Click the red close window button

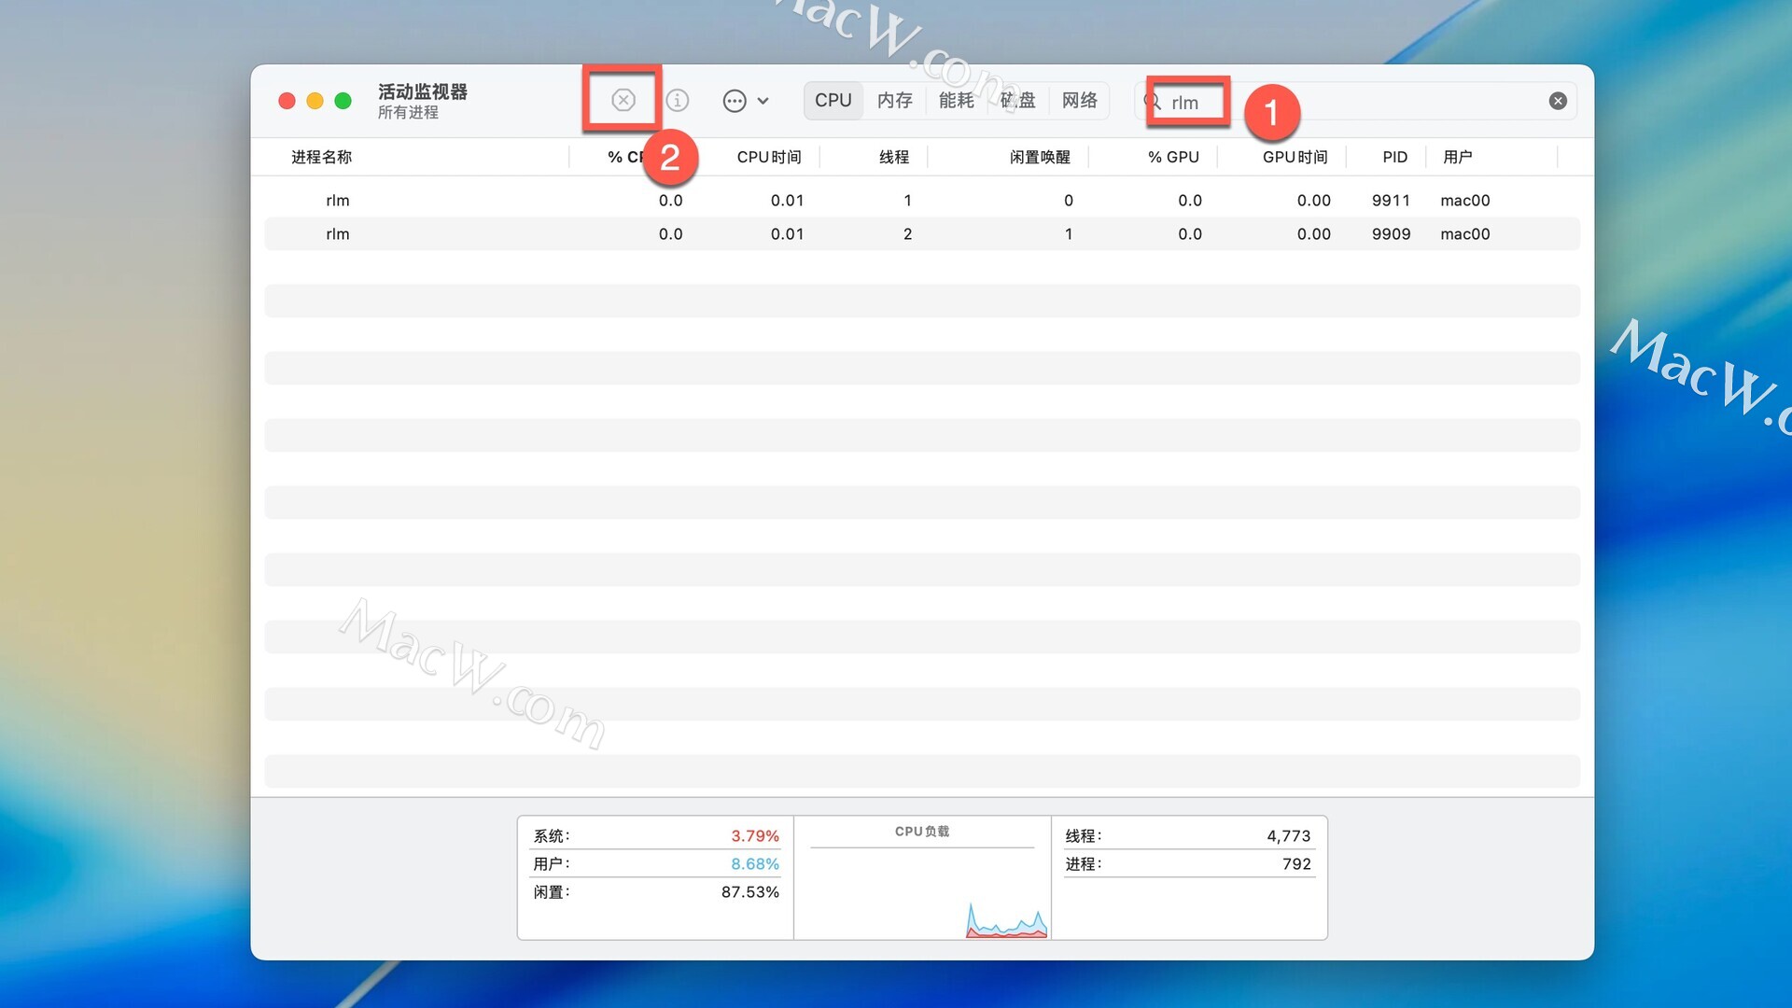[x=287, y=101]
